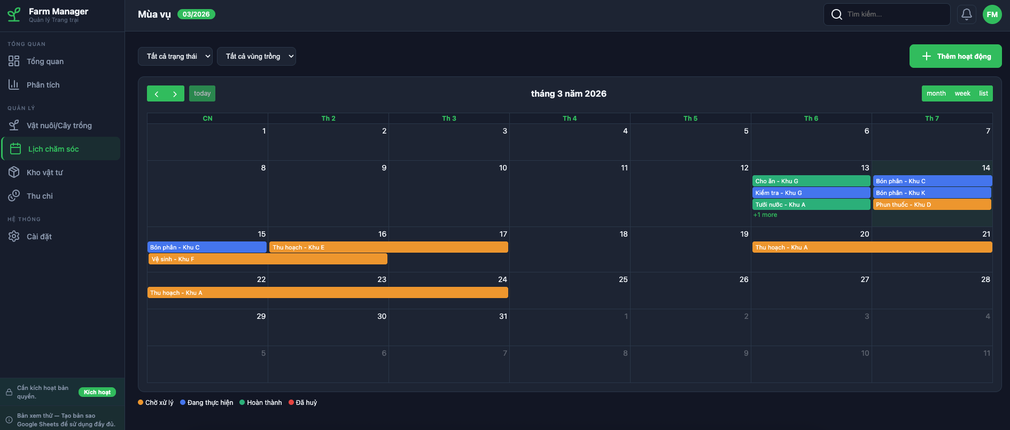Select Vật nuôi/Cây trồng menu item
Viewport: 1010px width, 430px height.
[59, 126]
